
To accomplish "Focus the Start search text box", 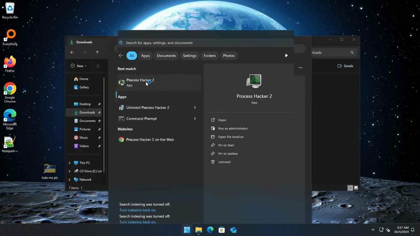I will pyautogui.click(x=206, y=43).
